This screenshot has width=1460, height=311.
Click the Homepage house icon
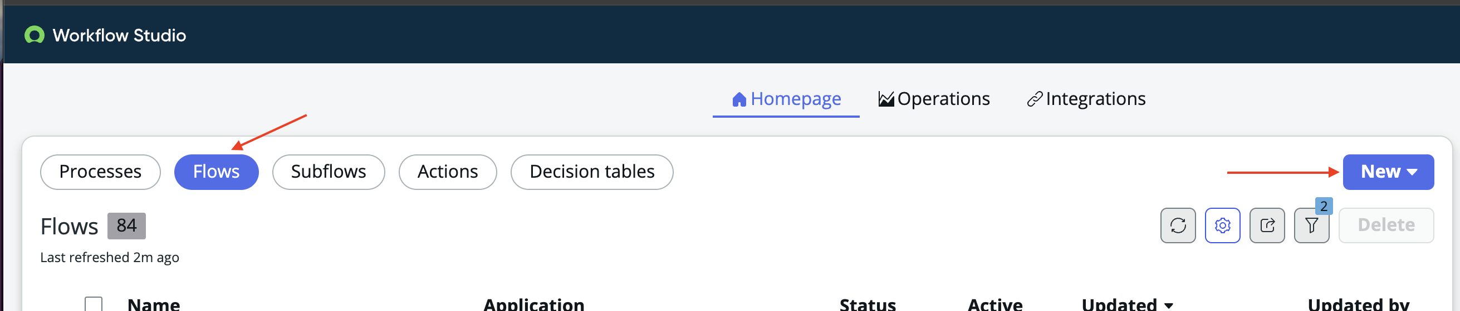click(x=738, y=99)
